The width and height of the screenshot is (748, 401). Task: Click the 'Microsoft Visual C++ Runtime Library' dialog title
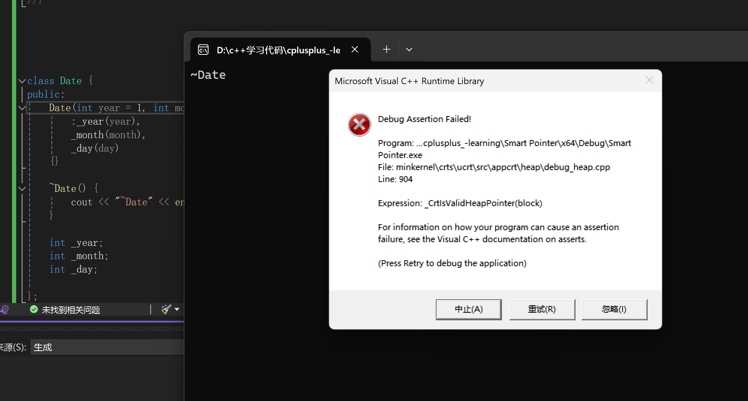410,81
